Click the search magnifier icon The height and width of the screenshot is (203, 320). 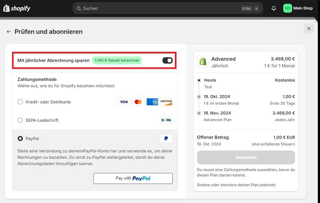pyautogui.click(x=79, y=8)
